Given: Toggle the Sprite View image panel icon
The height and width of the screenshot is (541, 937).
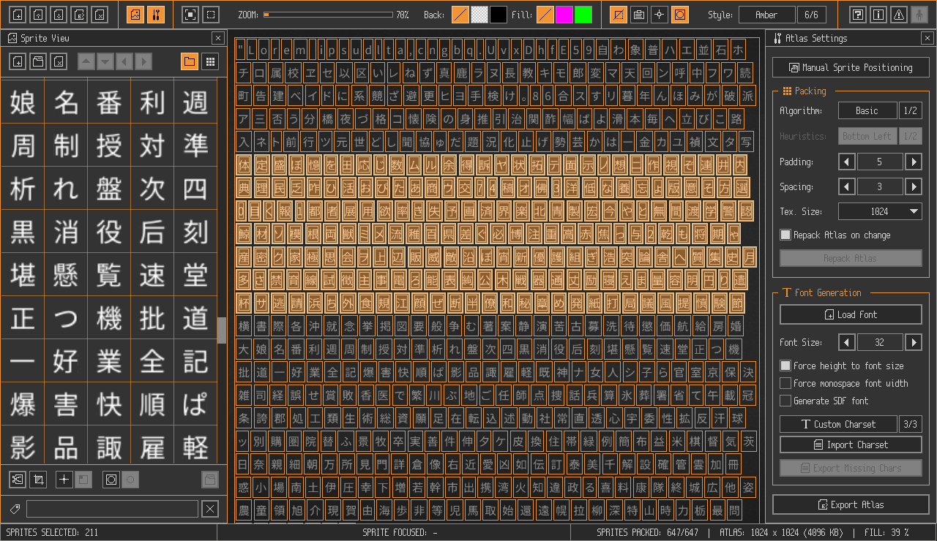Looking at the screenshot, I should tap(135, 15).
